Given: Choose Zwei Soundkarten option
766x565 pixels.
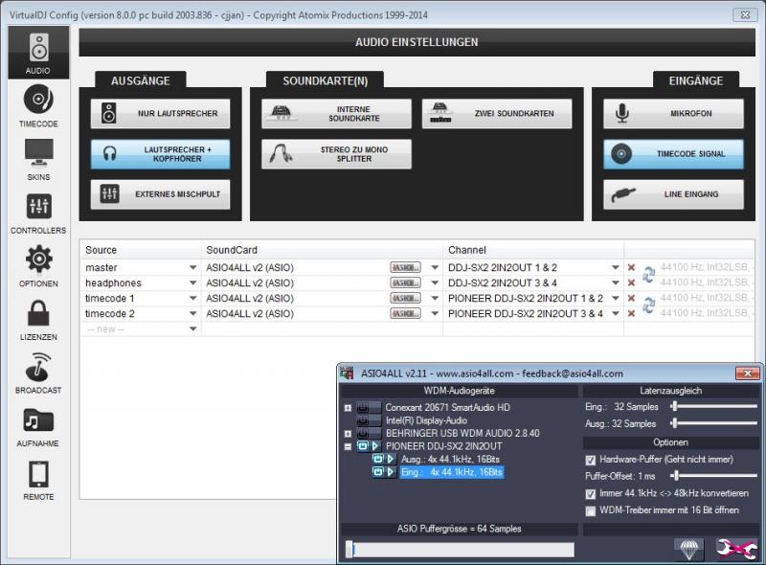Looking at the screenshot, I should 497,113.
